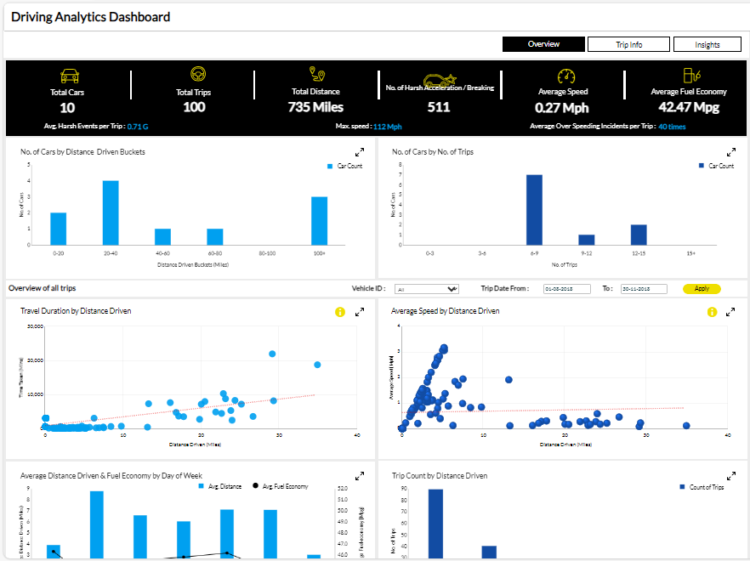This screenshot has width=750, height=561.
Task: Click the 0.27 Mph average speed value
Action: click(561, 108)
